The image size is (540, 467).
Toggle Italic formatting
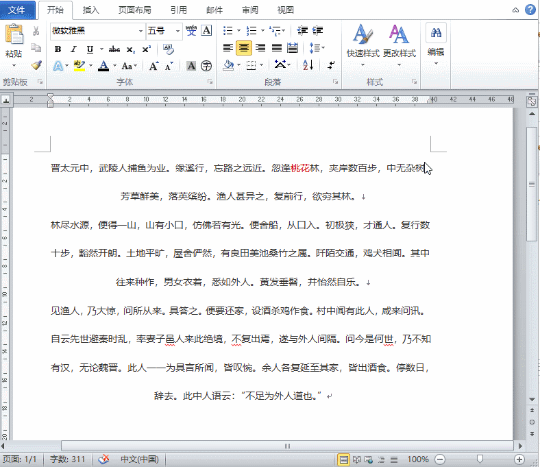pyautogui.click(x=74, y=49)
